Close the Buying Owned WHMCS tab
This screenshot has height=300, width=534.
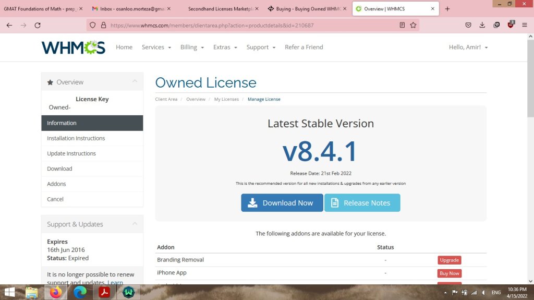click(x=345, y=8)
